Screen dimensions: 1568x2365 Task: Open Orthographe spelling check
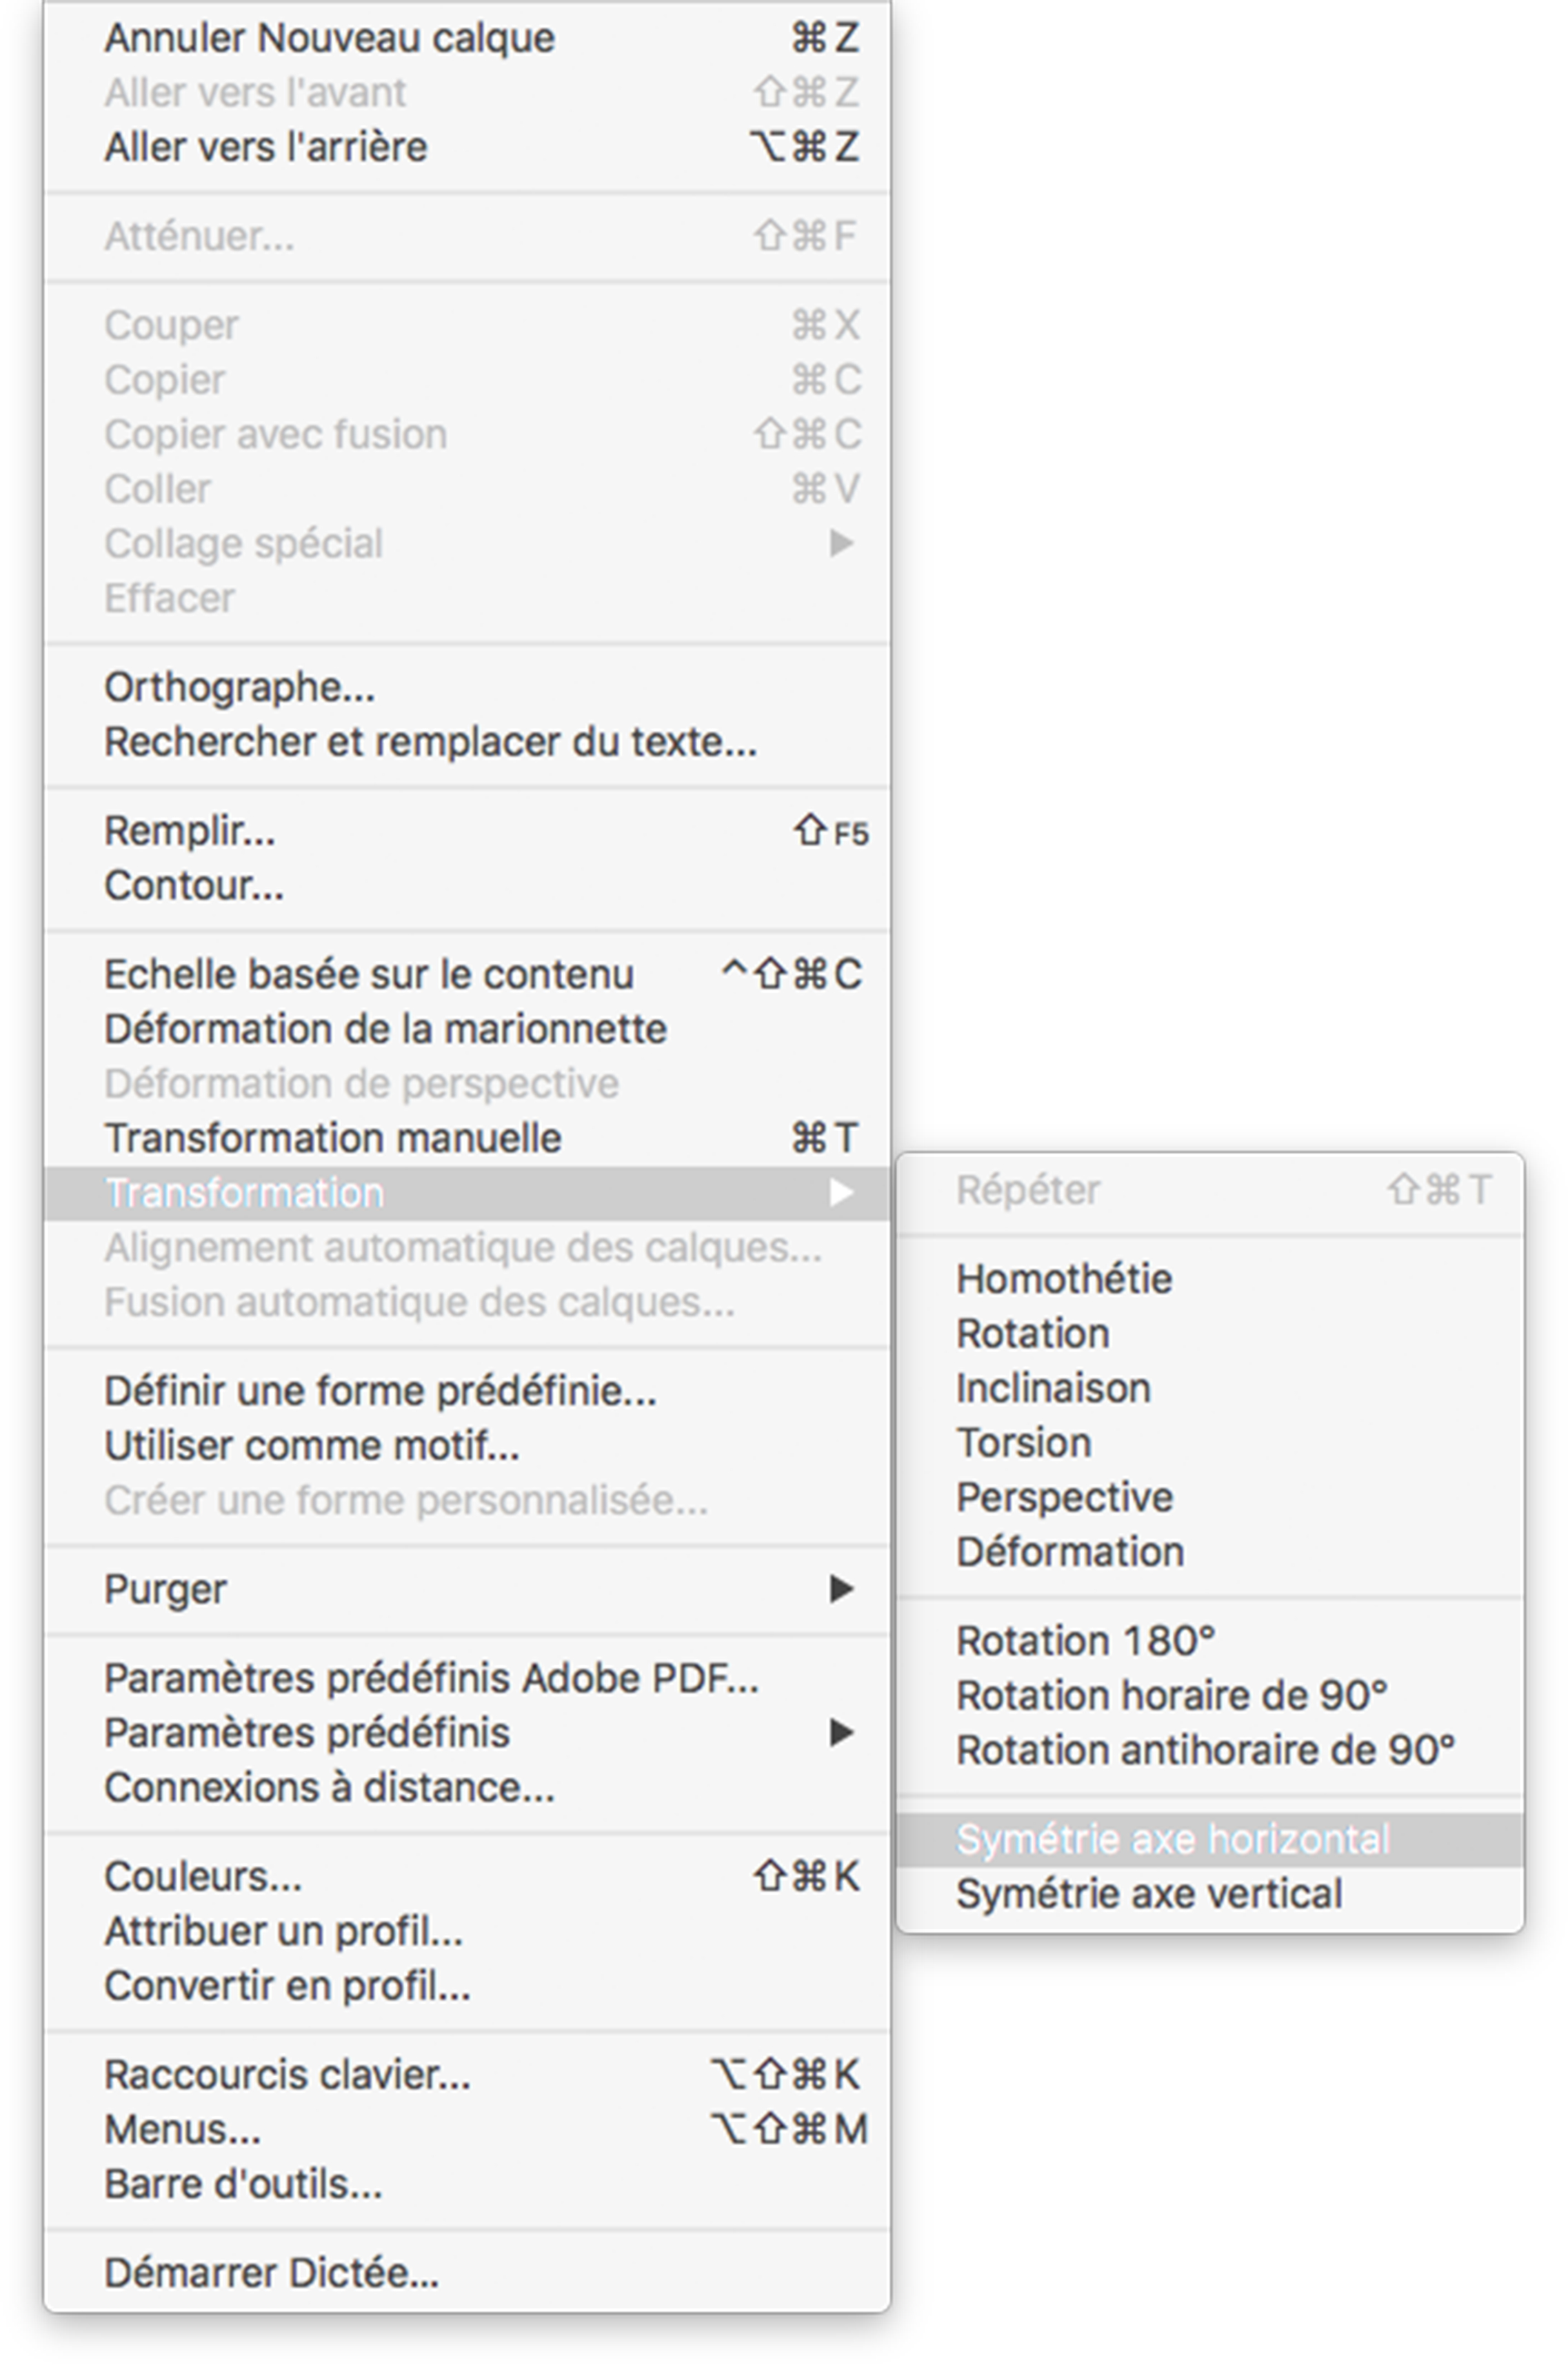(240, 687)
